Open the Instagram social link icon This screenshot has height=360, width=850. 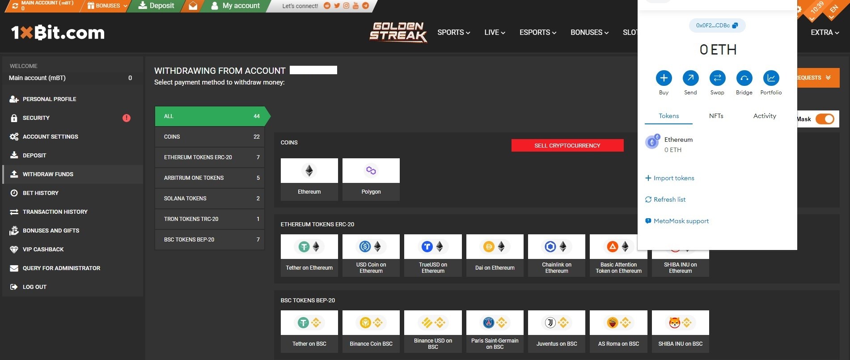[x=346, y=6]
